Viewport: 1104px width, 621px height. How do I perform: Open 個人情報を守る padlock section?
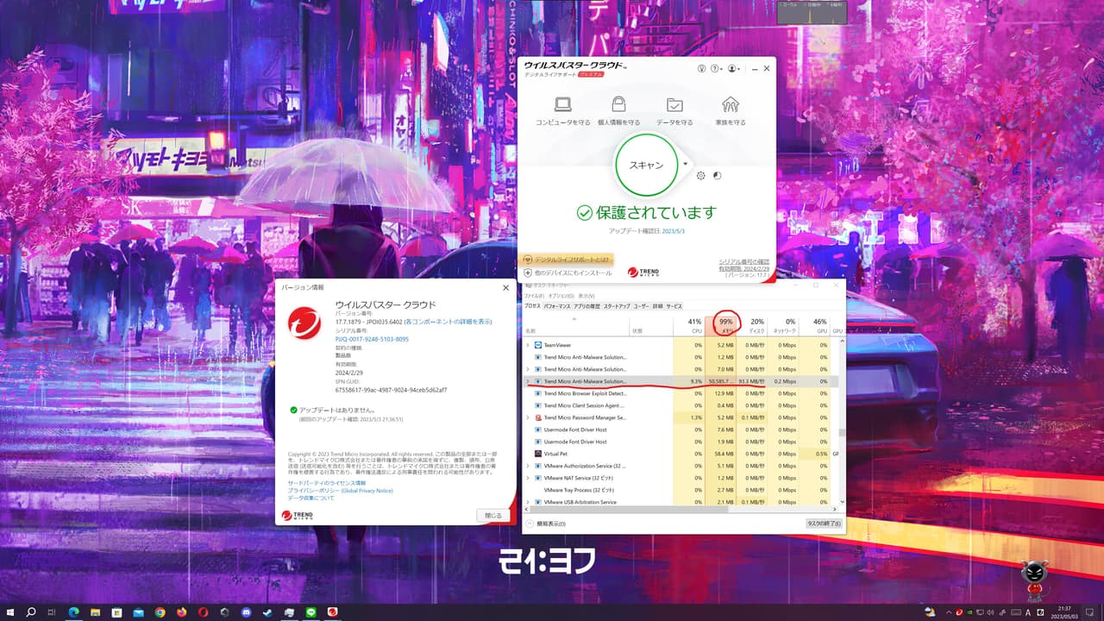(618, 111)
